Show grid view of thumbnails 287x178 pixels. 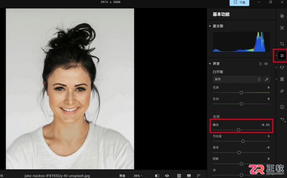click(179, 175)
